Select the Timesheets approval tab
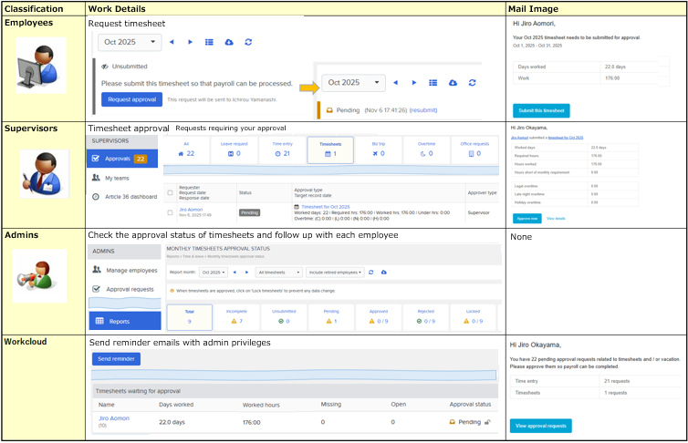The height and width of the screenshot is (443, 688). (x=330, y=149)
